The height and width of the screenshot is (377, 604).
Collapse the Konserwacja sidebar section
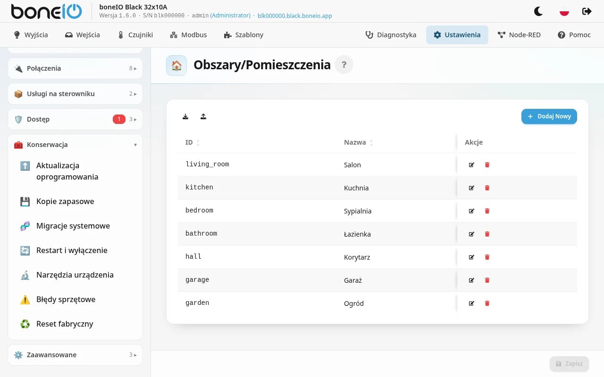click(x=75, y=145)
